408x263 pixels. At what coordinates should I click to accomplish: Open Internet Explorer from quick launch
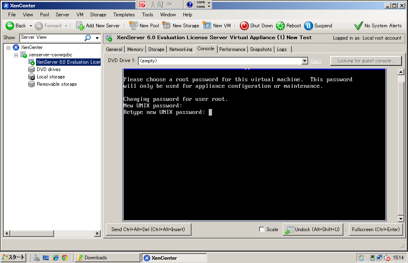[55, 258]
